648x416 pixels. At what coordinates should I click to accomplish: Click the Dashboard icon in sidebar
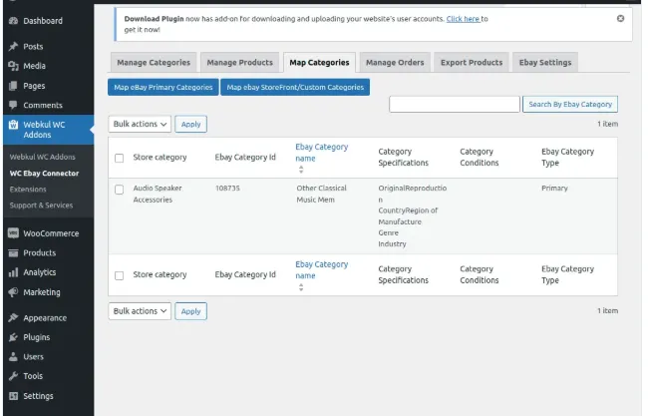12,21
